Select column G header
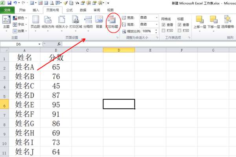This screenshot has height=157, width=236. pyautogui.click(x=213, y=50)
